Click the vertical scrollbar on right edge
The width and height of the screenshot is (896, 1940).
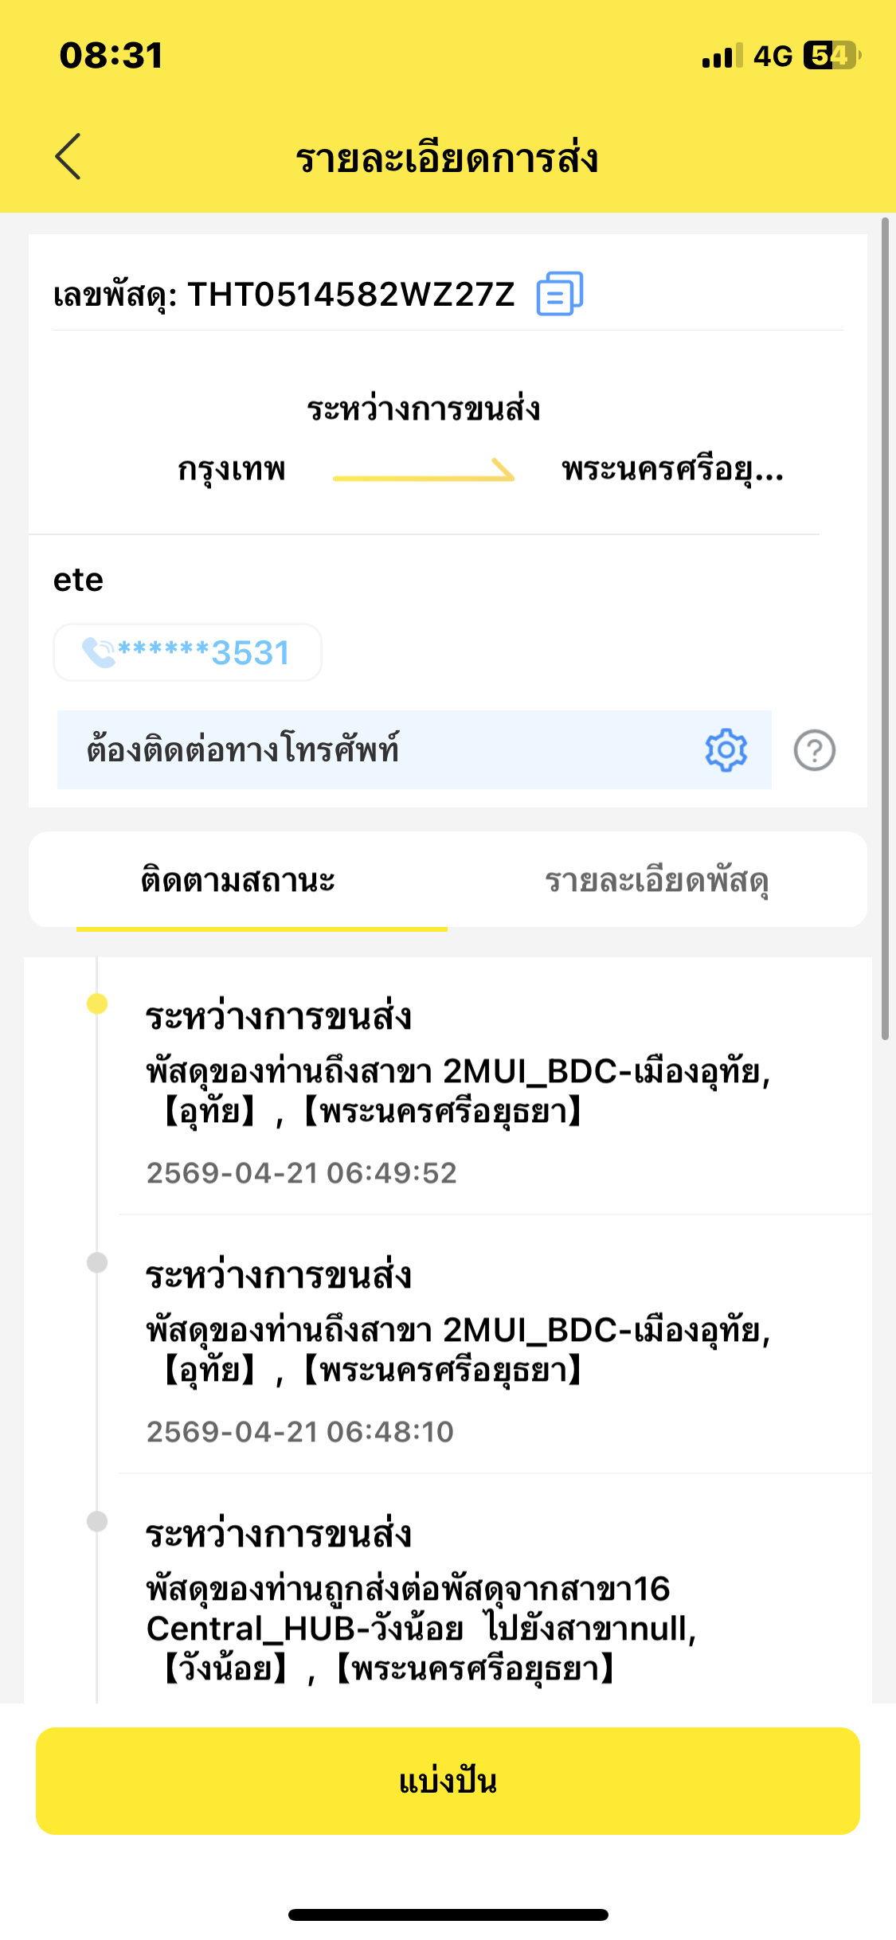pyautogui.click(x=885, y=628)
